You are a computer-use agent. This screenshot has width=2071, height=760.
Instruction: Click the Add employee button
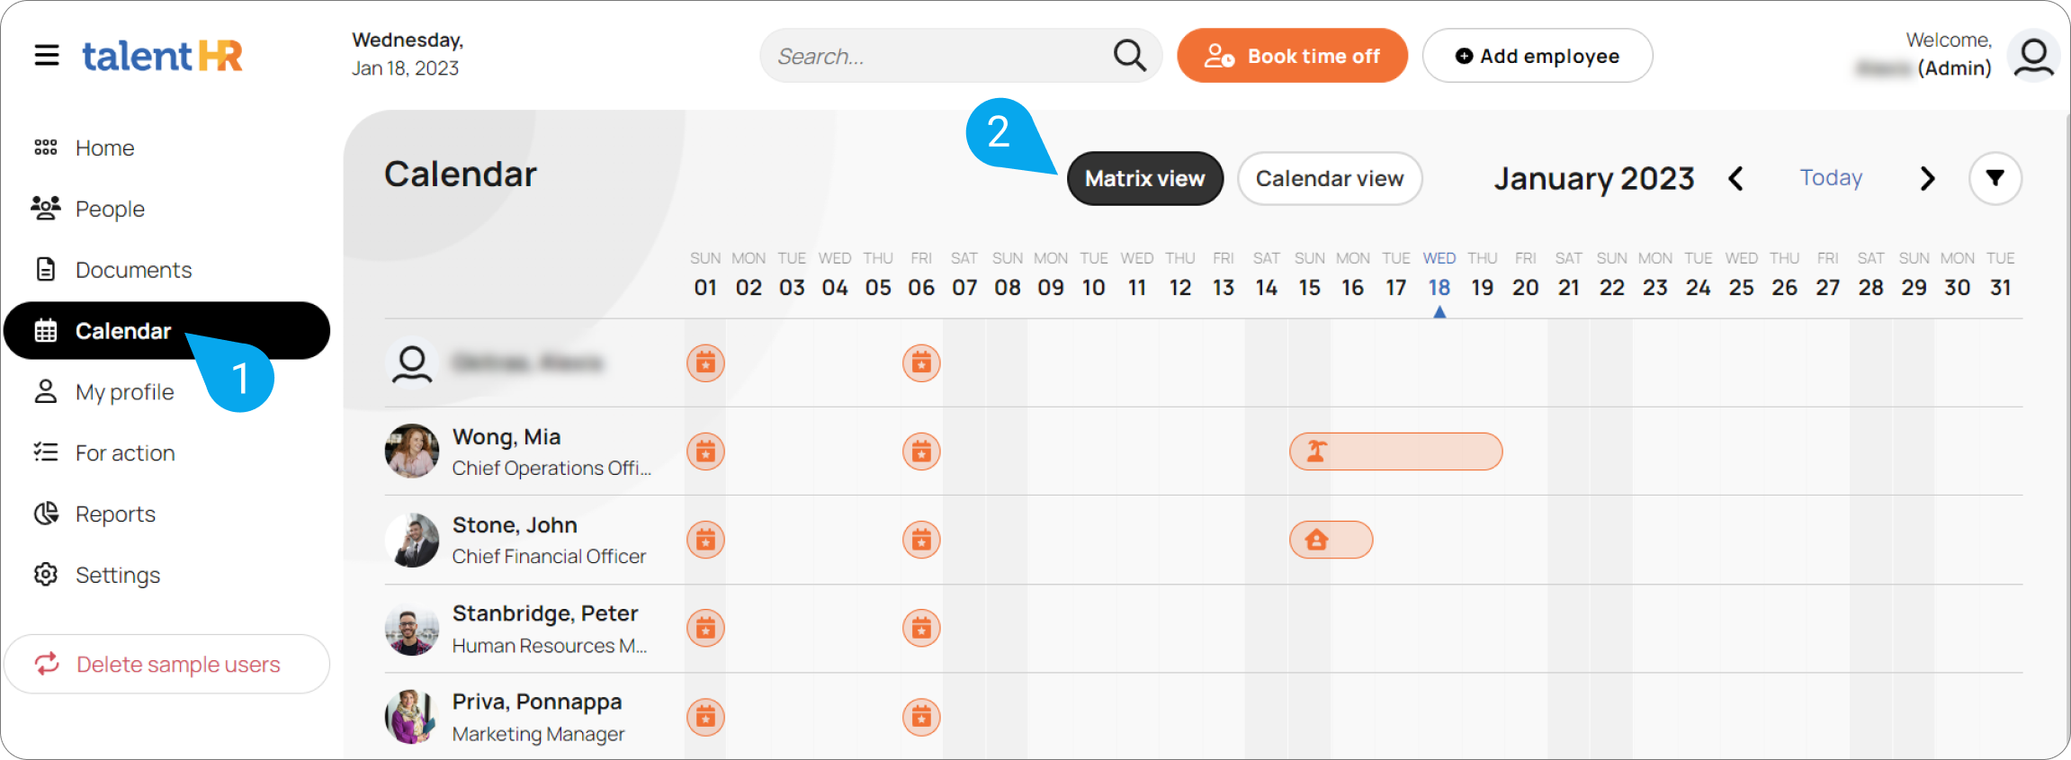pyautogui.click(x=1537, y=56)
